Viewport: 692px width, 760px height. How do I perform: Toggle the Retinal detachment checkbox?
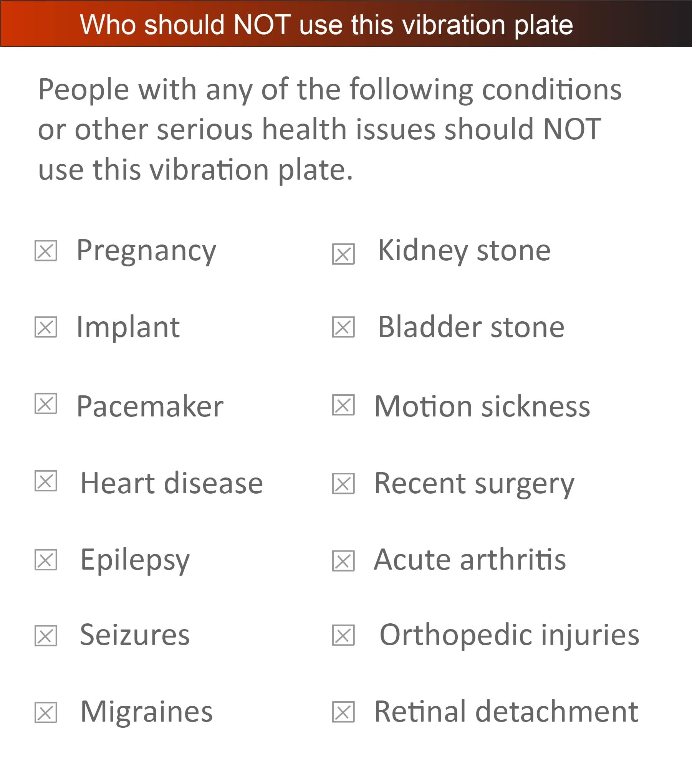343,712
